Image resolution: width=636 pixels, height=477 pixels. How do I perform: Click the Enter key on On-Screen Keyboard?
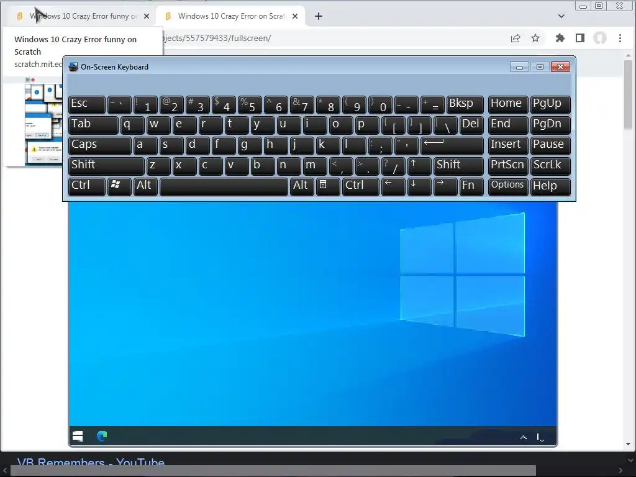[x=452, y=145]
